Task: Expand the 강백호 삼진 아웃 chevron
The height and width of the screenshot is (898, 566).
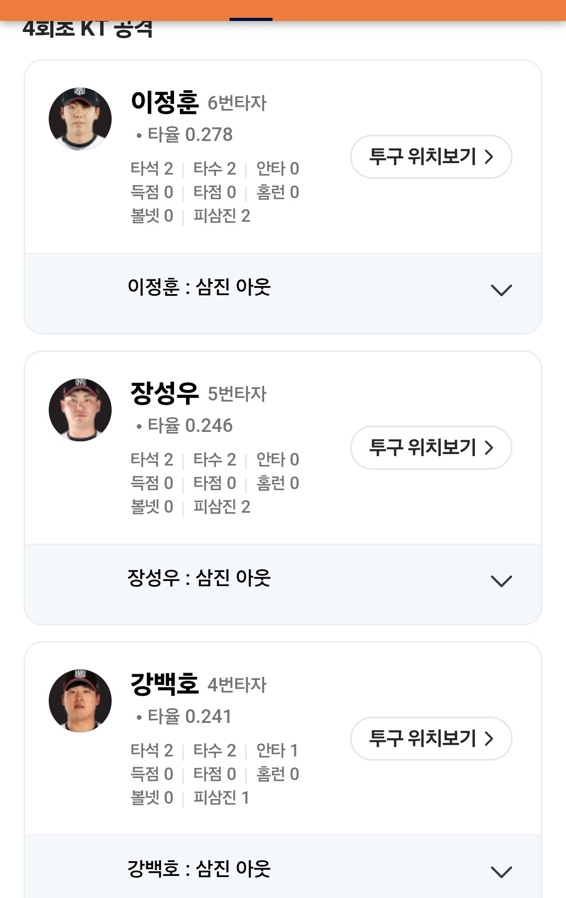Action: (x=501, y=871)
